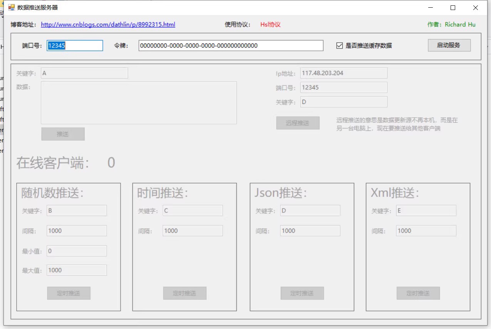
Task: Click 定时推送 in the Json推送 panel
Action: point(302,293)
